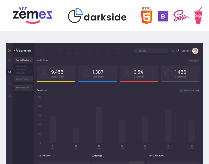Click the darkside logo in sidebar
The width and height of the screenshot is (209, 164).
pyautogui.click(x=22, y=50)
